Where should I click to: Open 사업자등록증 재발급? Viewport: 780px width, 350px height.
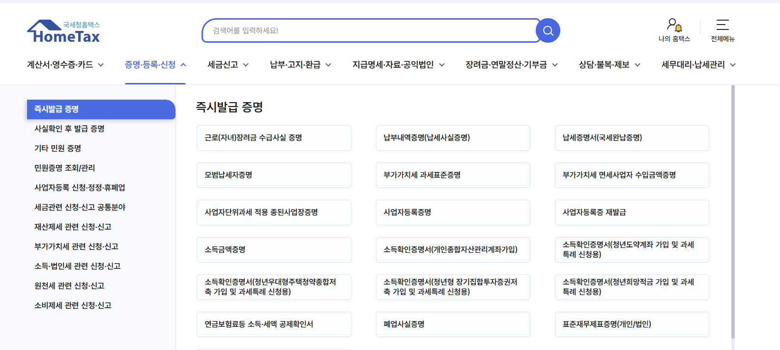632,213
